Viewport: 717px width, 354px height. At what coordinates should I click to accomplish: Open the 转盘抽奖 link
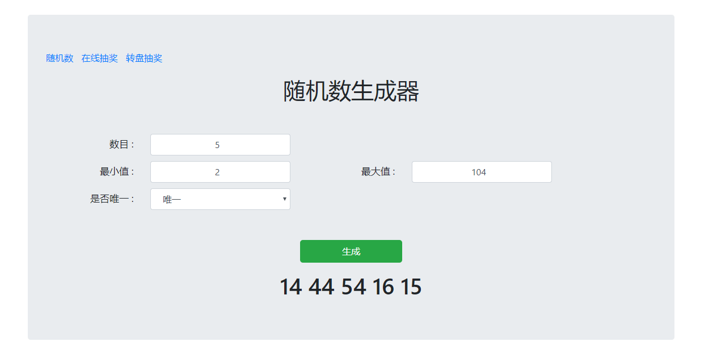144,58
